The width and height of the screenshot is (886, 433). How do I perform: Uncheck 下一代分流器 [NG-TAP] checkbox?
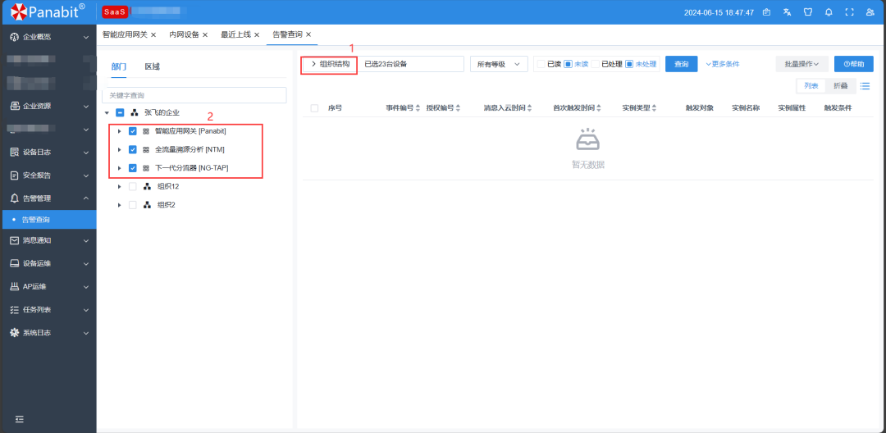click(133, 167)
